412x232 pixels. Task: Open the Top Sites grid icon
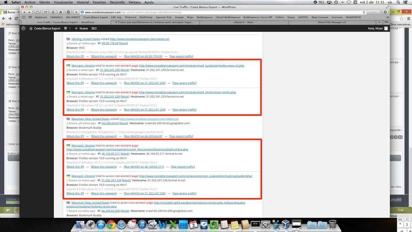pyautogui.click(x=30, y=17)
